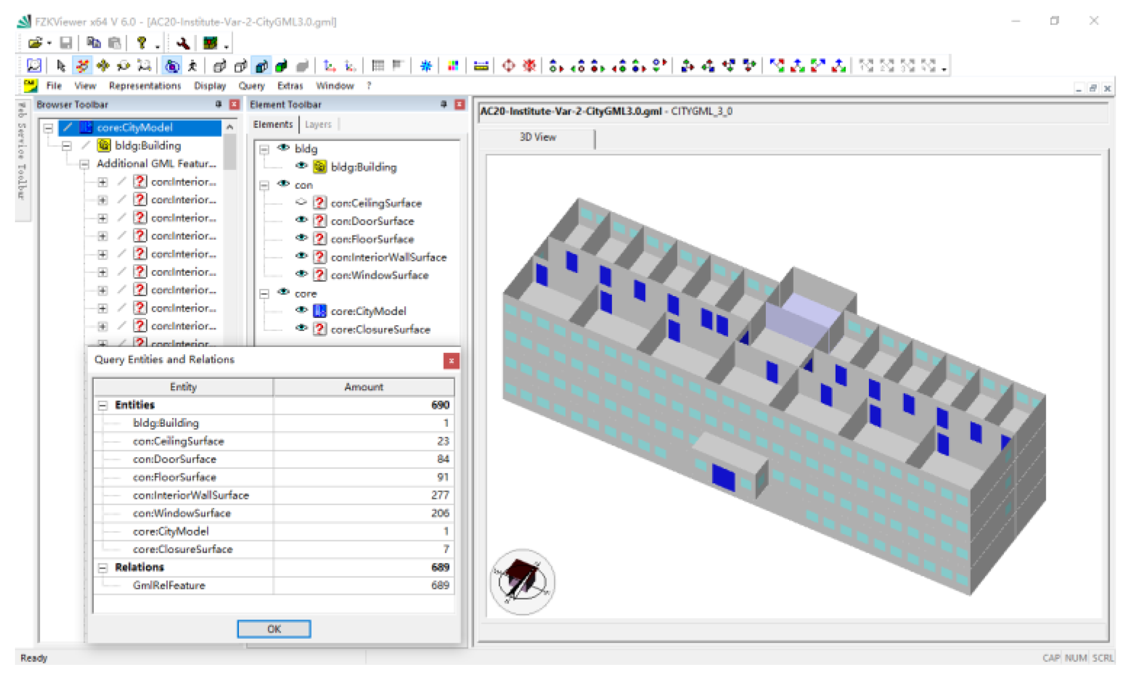This screenshot has height=690, width=1130.
Task: Hide core:ClosureSurface elements
Action: point(302,328)
